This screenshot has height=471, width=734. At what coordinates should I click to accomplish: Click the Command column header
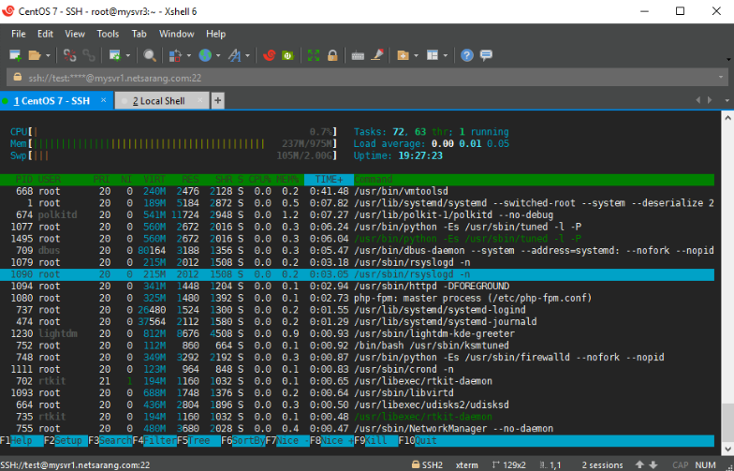(x=373, y=180)
